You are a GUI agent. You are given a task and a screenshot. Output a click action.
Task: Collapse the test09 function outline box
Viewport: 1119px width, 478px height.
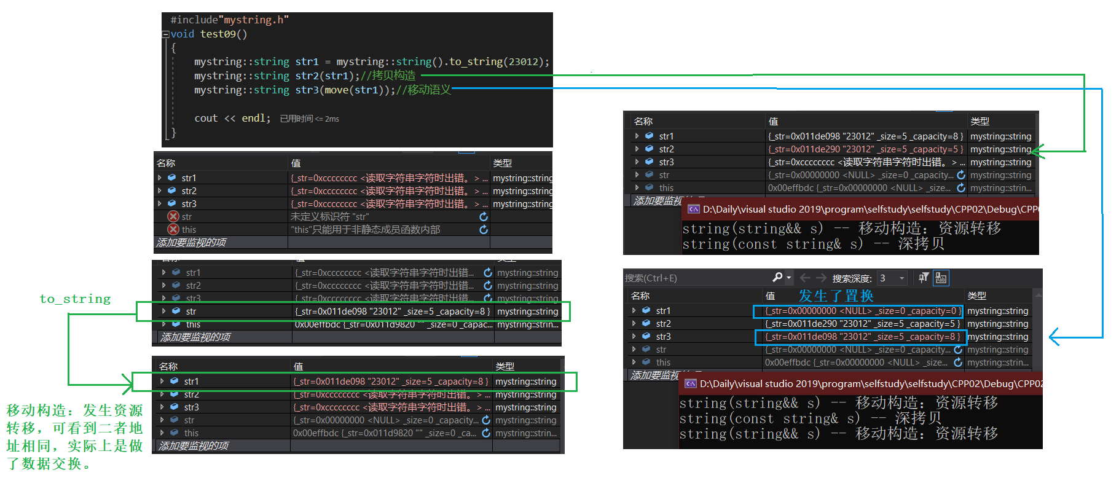[x=165, y=34]
